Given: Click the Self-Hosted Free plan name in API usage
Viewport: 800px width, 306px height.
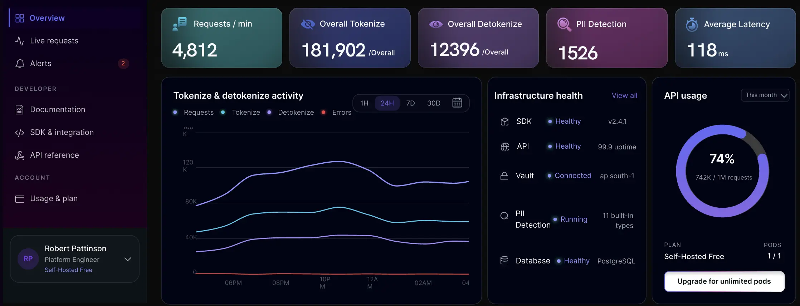Looking at the screenshot, I should [x=694, y=257].
